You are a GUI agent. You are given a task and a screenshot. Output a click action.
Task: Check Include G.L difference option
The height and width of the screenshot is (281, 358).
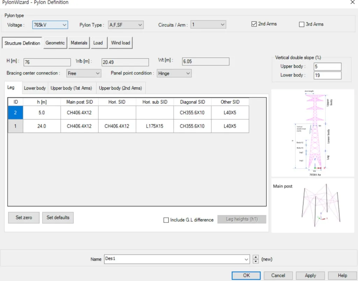coord(166,220)
